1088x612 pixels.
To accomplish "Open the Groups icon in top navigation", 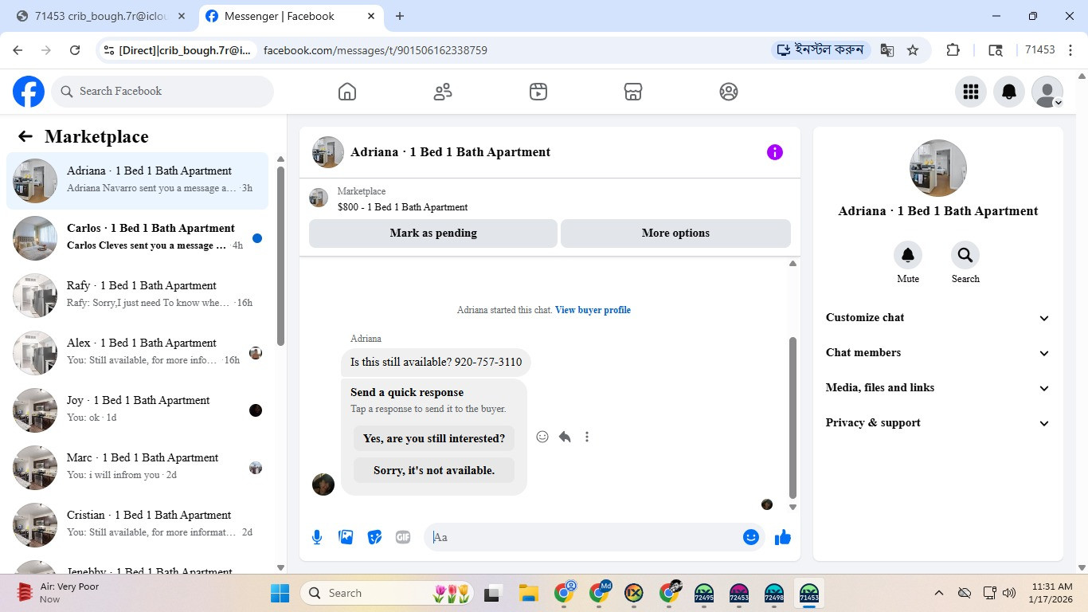I will click(x=729, y=92).
